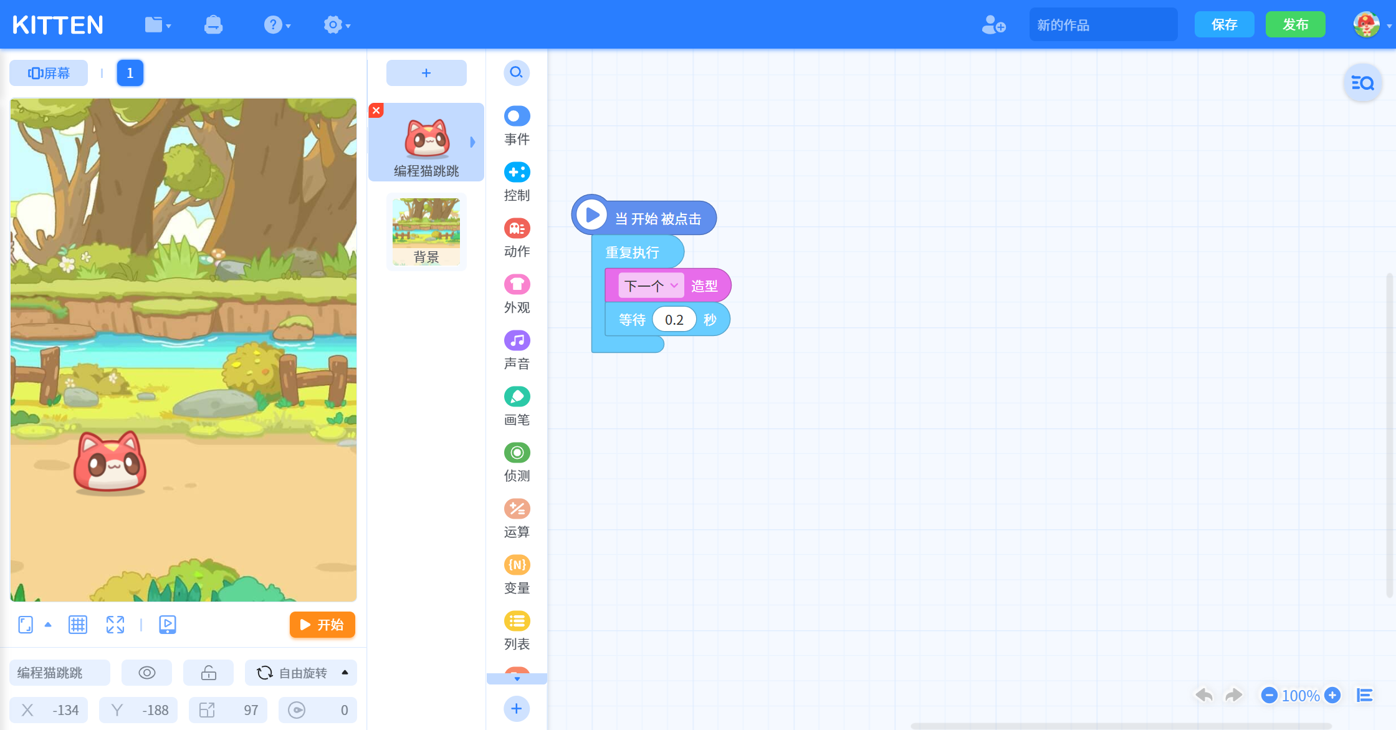Add a new sprite with plus button
This screenshot has height=730, width=1396.
tap(426, 73)
